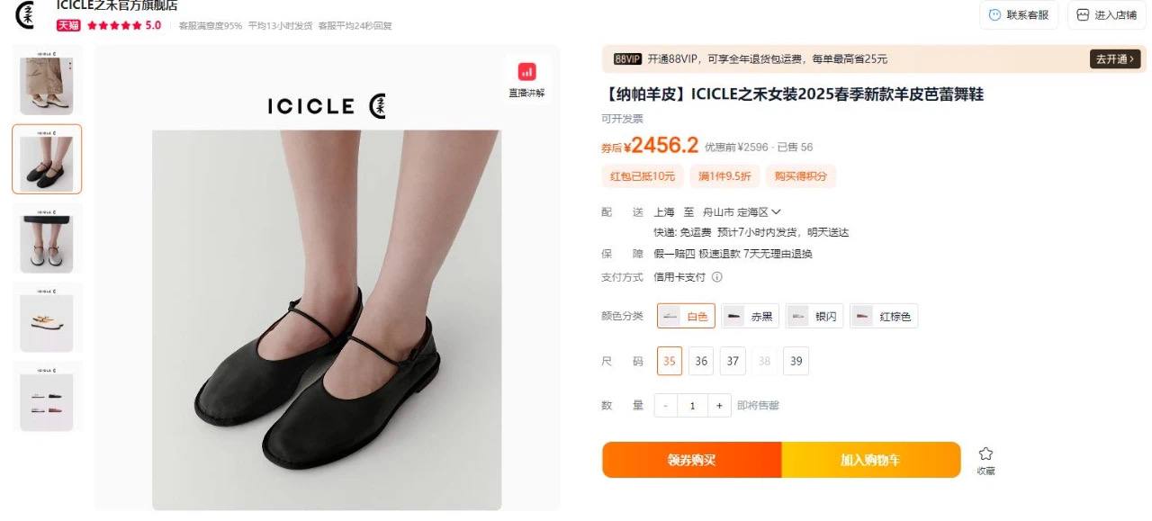Click the 天猫 Tmall badge
The height and width of the screenshot is (521, 1152).
pos(68,25)
